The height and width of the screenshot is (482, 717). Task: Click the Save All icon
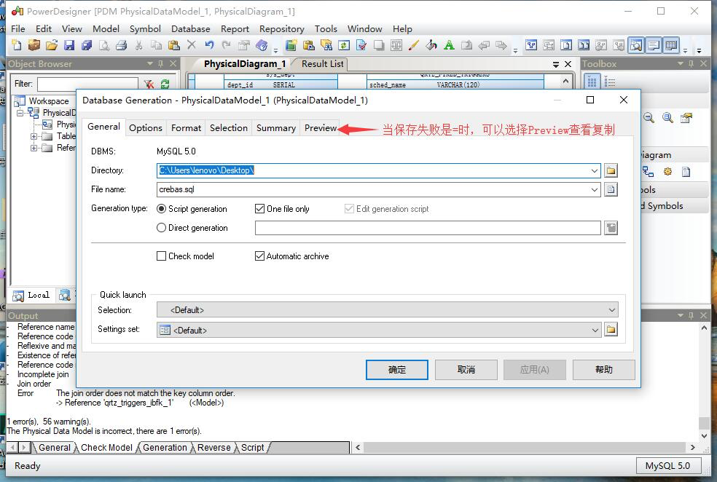(x=87, y=45)
